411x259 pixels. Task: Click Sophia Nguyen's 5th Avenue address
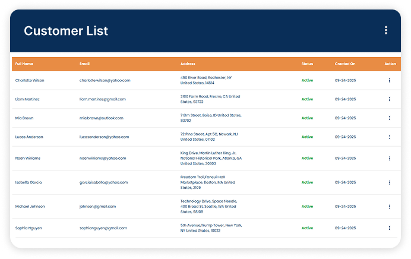point(211,228)
